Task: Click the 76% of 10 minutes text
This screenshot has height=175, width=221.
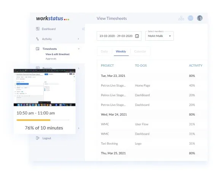Action: [44, 128]
